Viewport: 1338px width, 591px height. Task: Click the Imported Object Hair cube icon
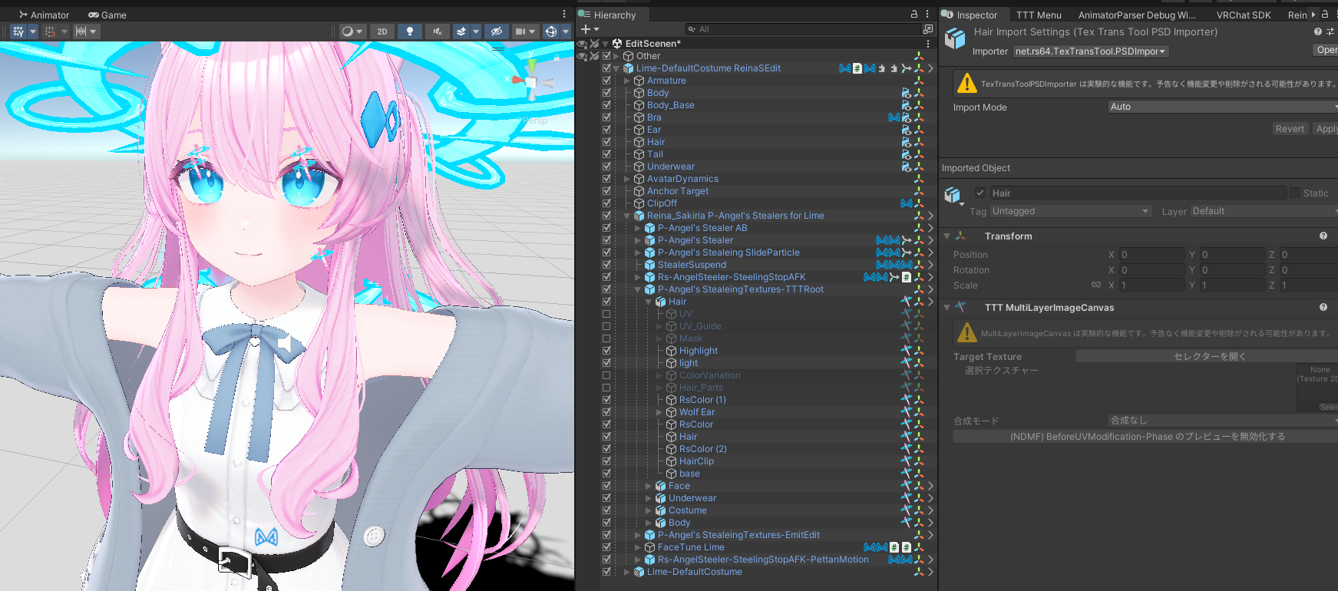[x=953, y=195]
